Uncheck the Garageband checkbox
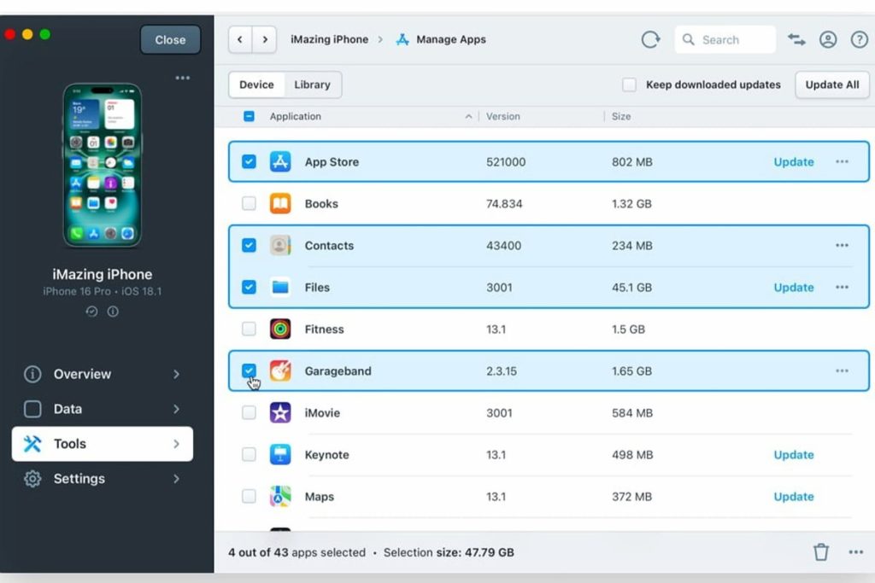Image resolution: width=875 pixels, height=583 pixels. tap(249, 370)
